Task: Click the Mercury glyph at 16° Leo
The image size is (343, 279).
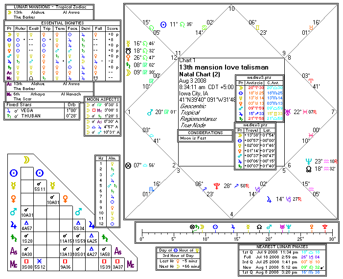Action: [x=128, y=43]
